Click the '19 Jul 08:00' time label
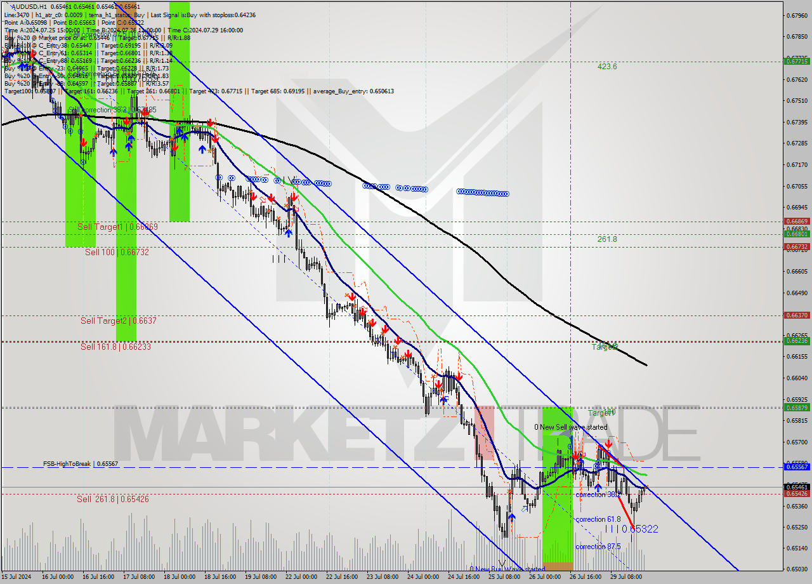Screen dimensions: 812x584 point(261,577)
